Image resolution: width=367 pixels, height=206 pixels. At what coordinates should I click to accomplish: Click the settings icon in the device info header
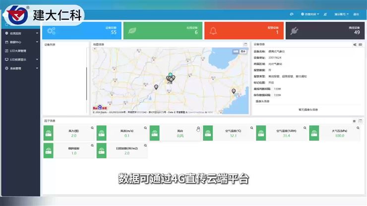coord(355,45)
